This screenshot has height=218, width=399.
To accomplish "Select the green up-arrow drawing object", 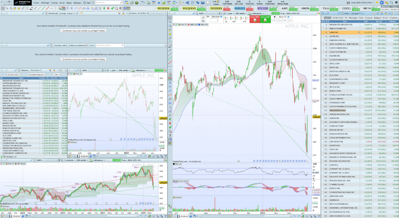I will (x=104, y=9).
